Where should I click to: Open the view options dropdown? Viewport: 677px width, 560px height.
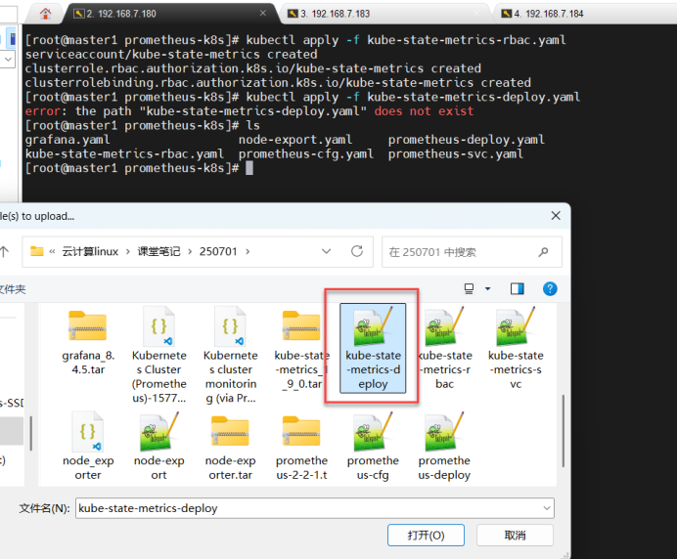[488, 288]
